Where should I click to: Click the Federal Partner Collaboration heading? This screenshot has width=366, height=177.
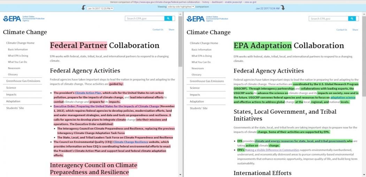pos(105,46)
